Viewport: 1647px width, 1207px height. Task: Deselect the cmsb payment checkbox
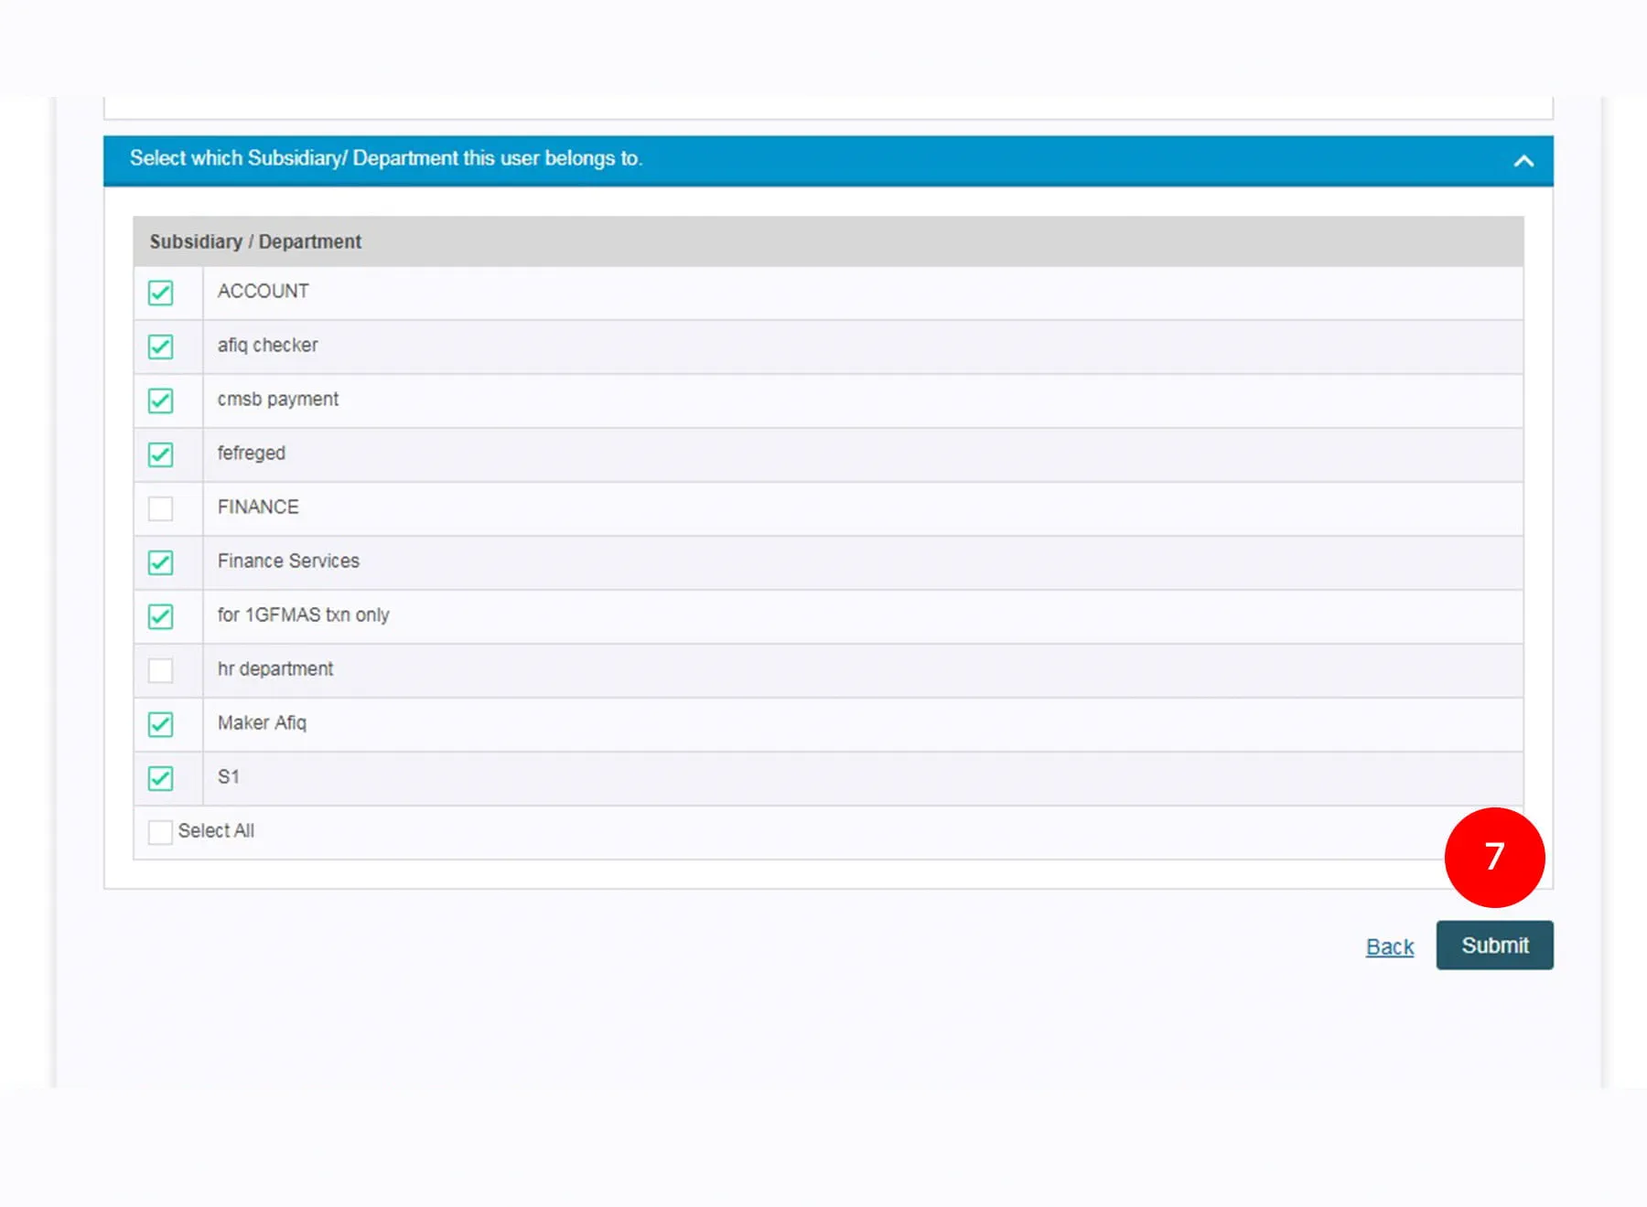coord(160,401)
